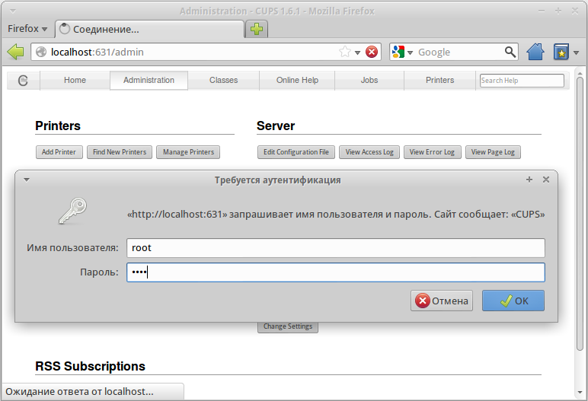Open the Online Help tab

click(297, 80)
